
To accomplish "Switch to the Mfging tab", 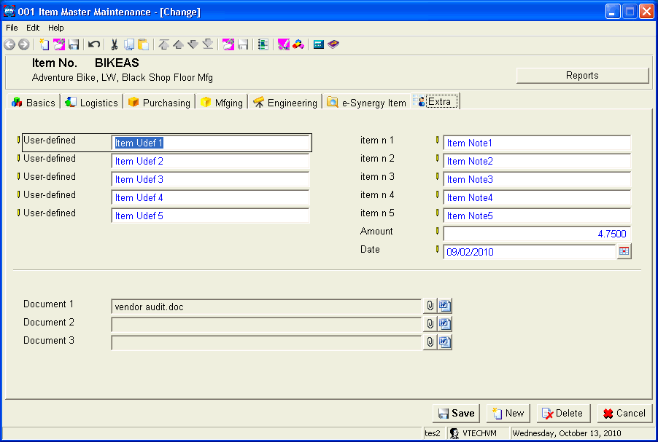I will point(222,103).
